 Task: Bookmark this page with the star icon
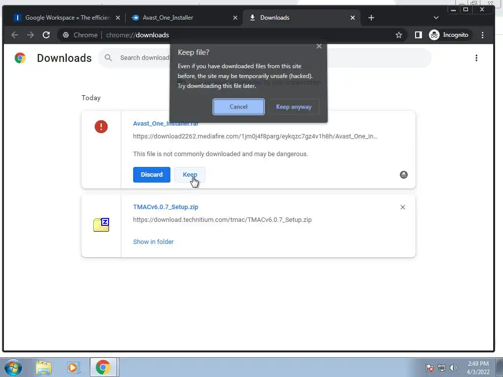click(x=399, y=35)
